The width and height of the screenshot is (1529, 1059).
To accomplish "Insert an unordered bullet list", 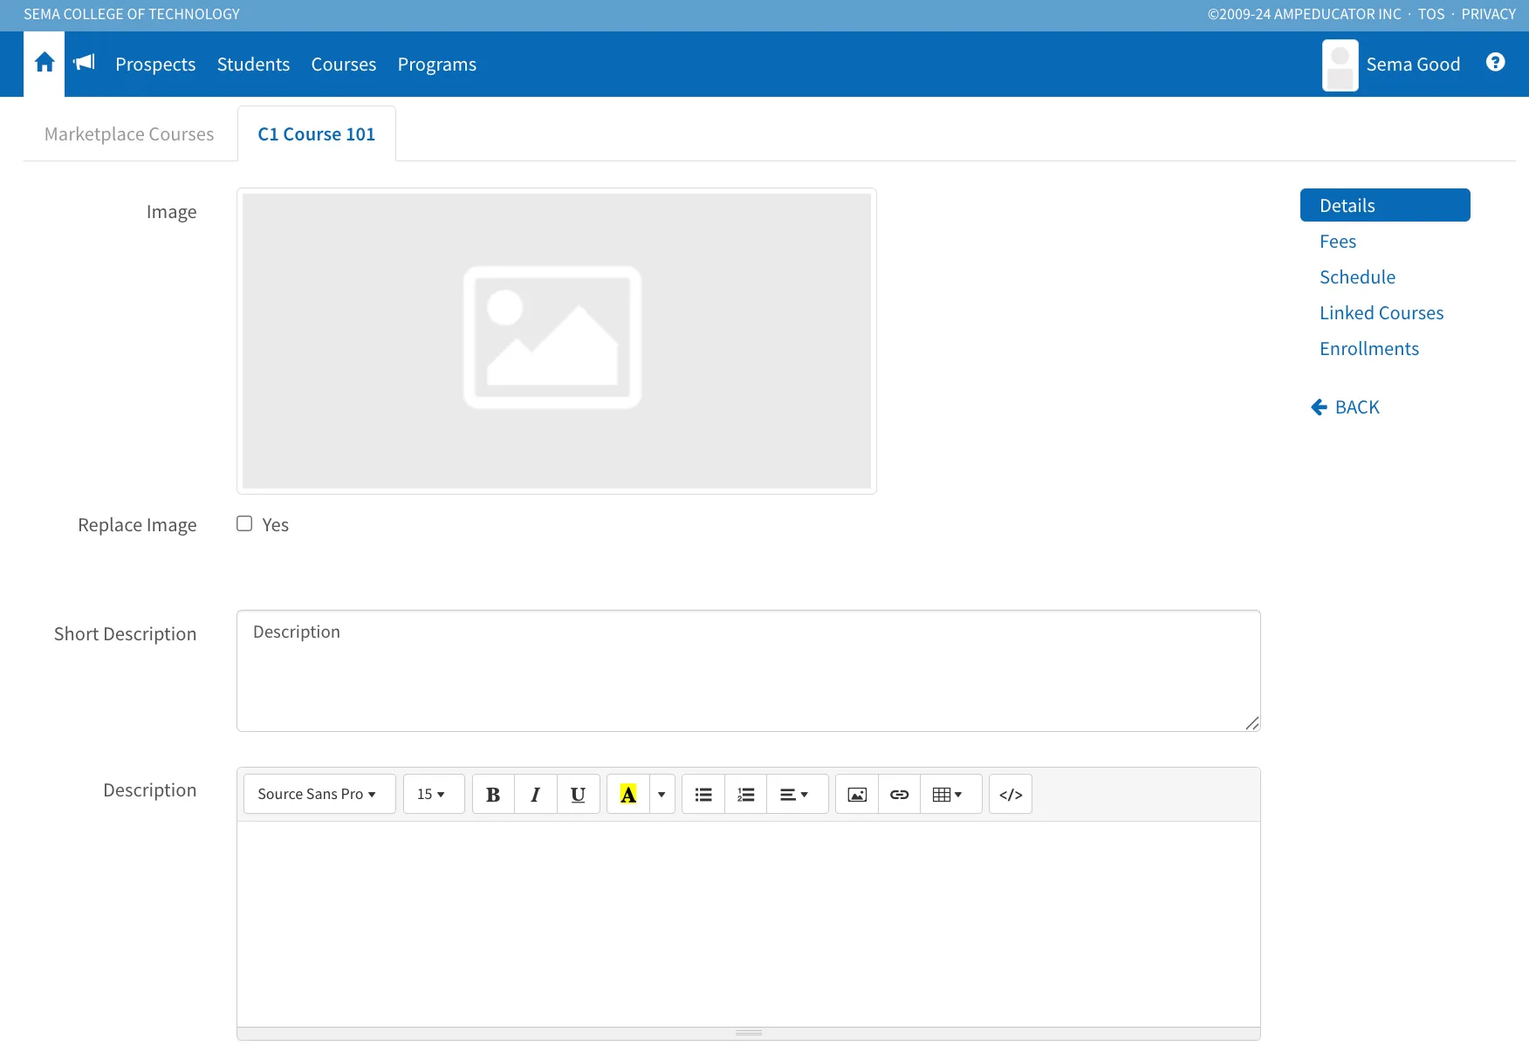I will [x=703, y=794].
